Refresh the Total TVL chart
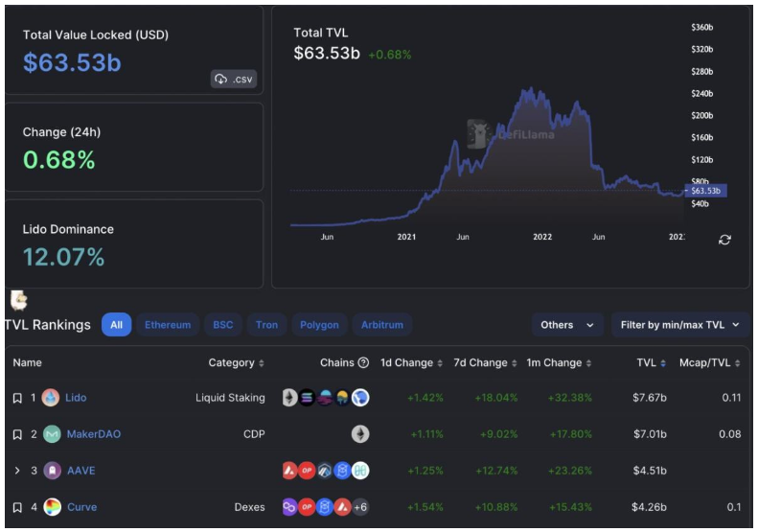 pyautogui.click(x=724, y=240)
